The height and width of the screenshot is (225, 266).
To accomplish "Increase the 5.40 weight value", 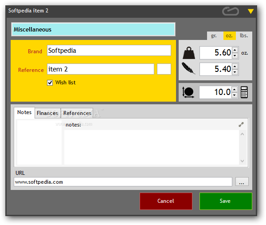I will [235, 67].
